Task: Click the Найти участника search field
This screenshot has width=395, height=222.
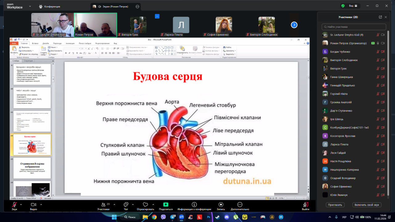Action: point(354,27)
